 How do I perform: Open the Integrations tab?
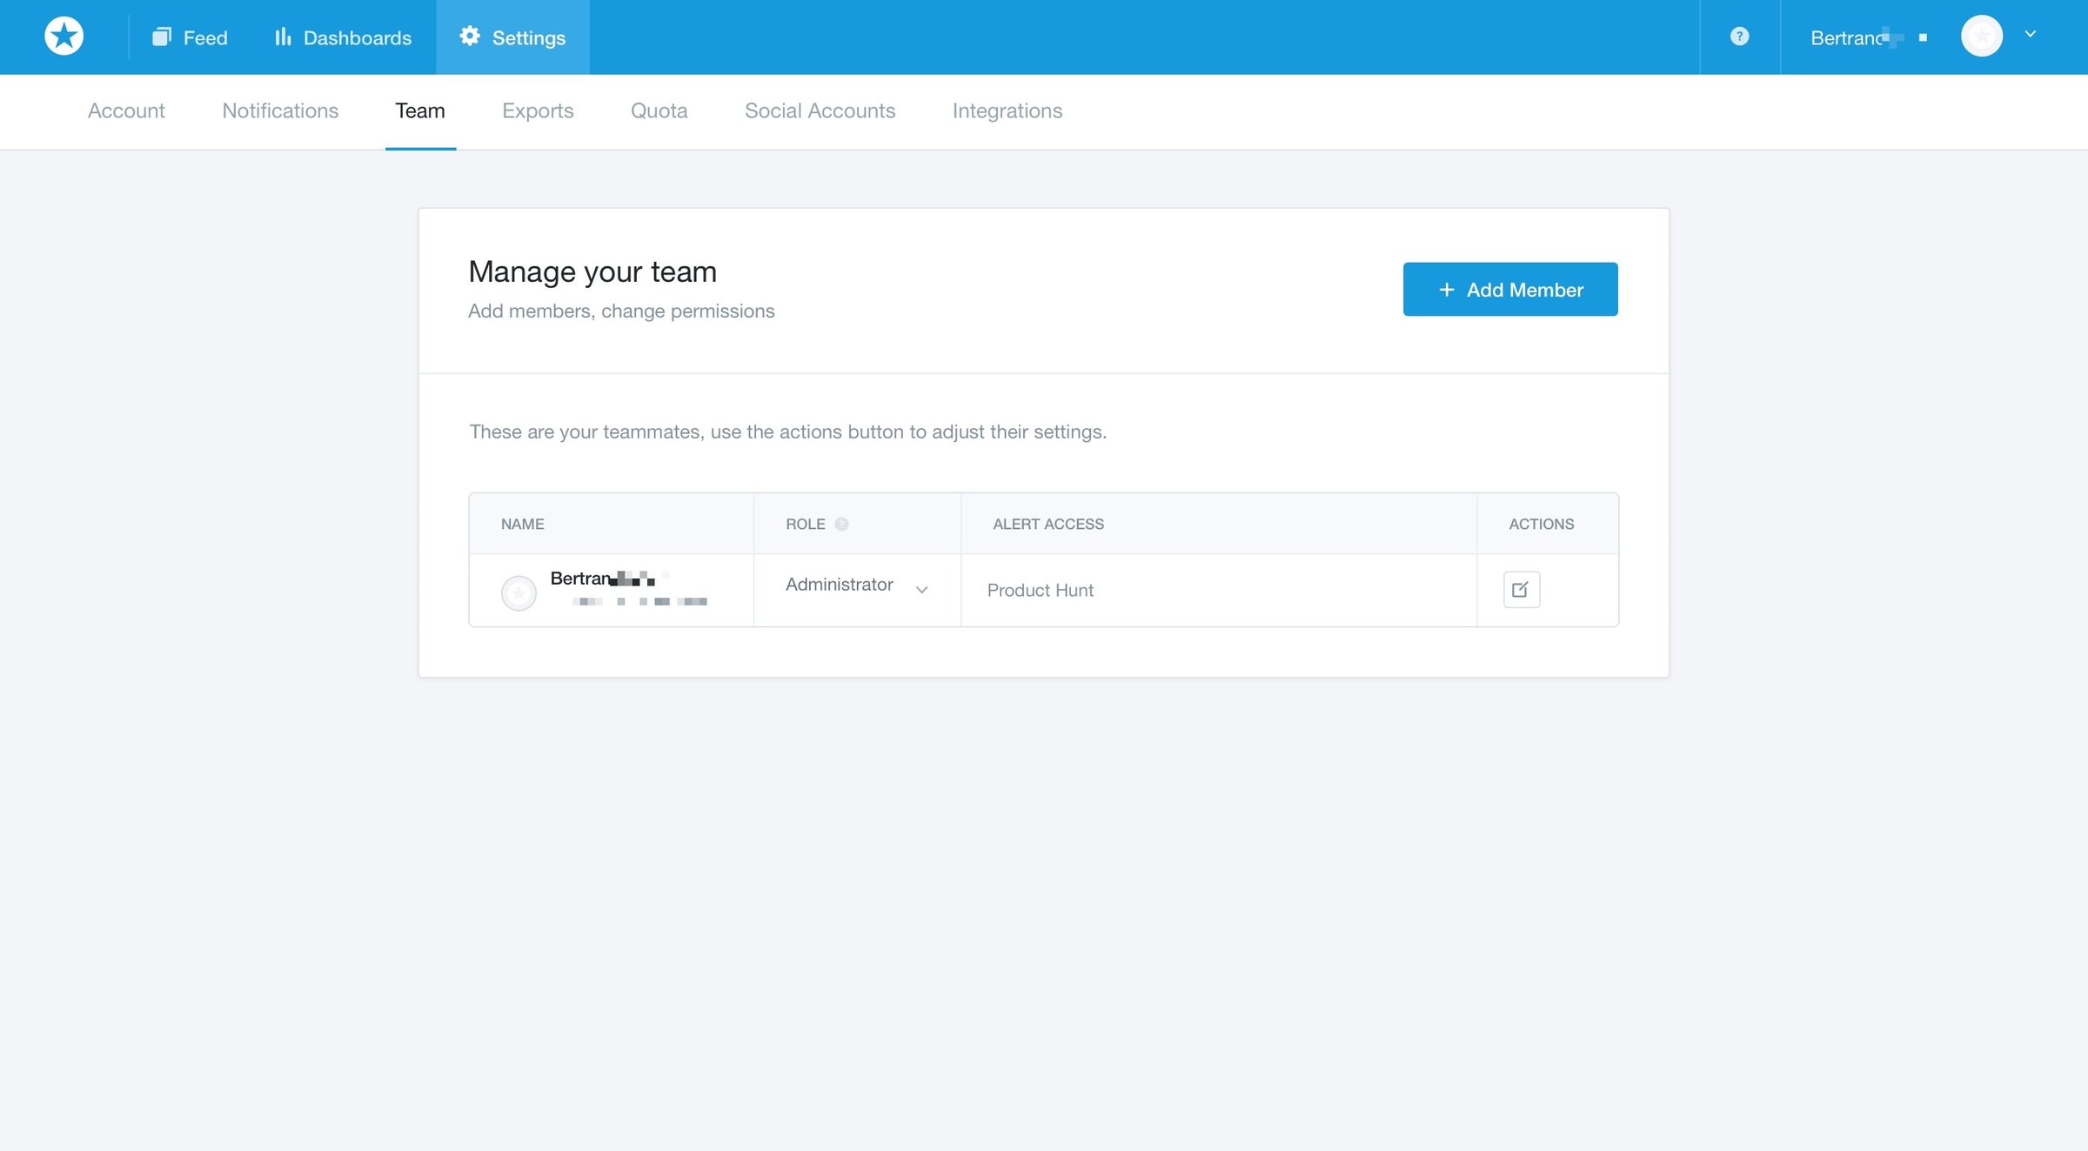point(1007,110)
